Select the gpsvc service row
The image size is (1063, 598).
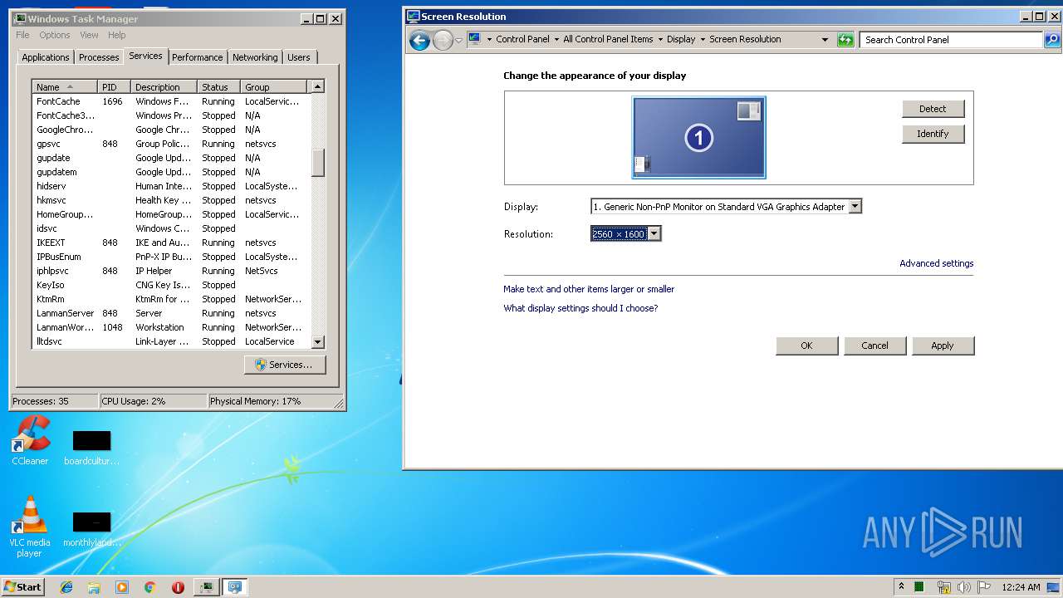[x=171, y=144]
